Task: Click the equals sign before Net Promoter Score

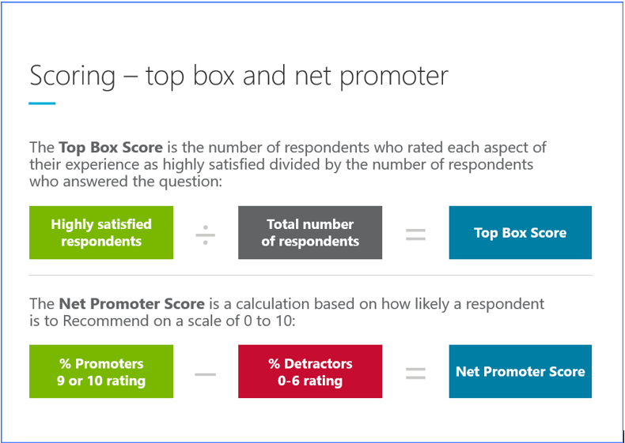Action: [415, 374]
